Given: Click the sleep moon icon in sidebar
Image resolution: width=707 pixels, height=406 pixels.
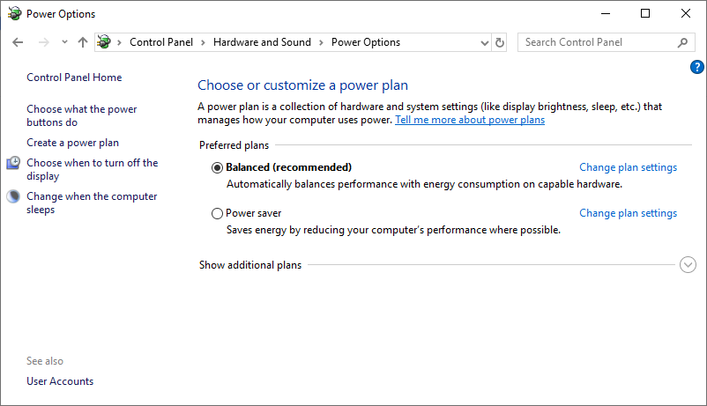Looking at the screenshot, I should click(x=13, y=196).
